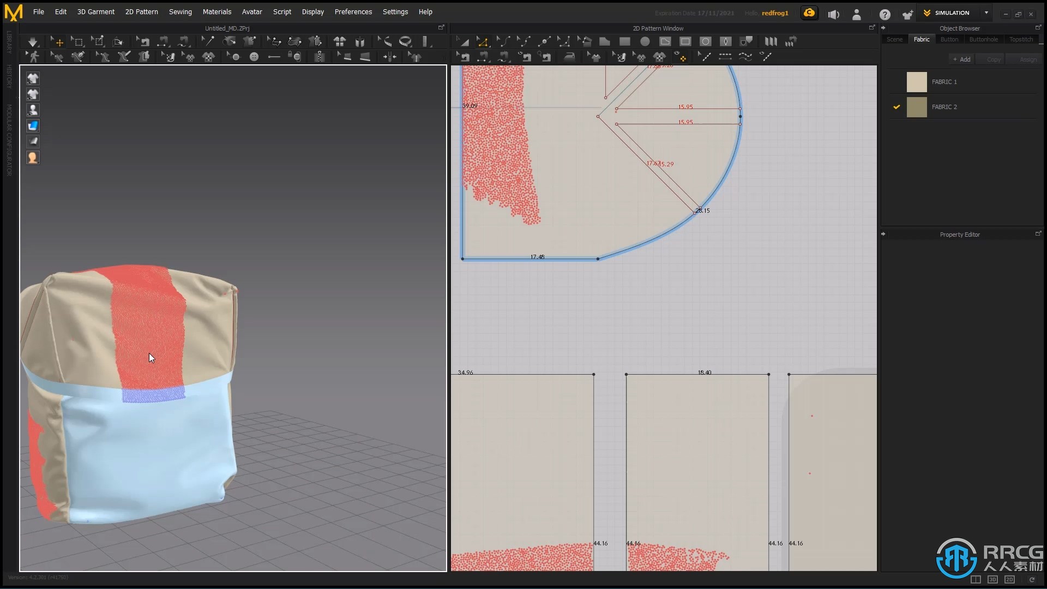Expand the LIBRARY side panel

[9, 42]
